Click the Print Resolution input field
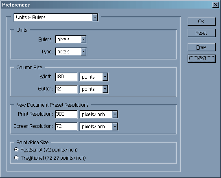Screen dimensions: 221x178 (x=66, y=114)
